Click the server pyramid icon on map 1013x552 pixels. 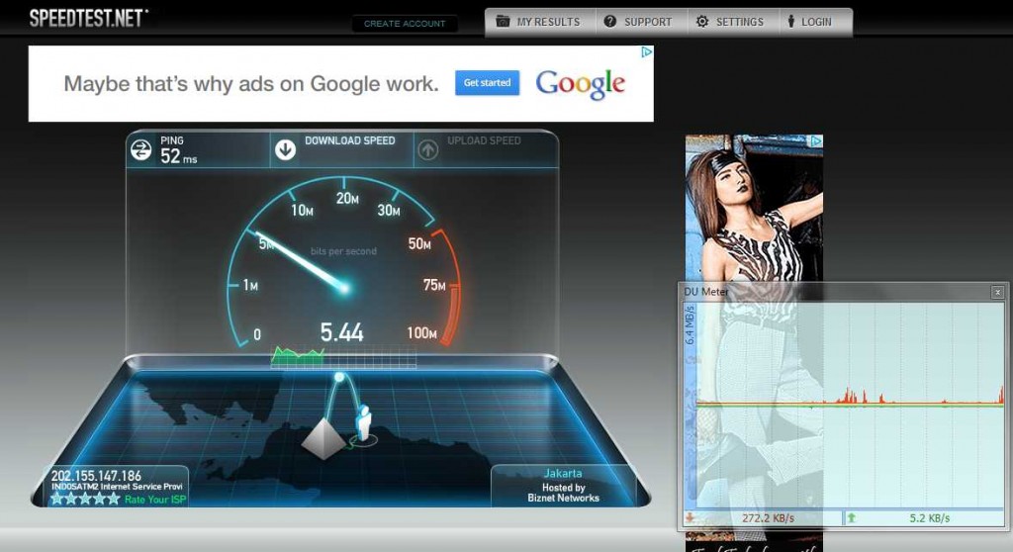[x=323, y=439]
